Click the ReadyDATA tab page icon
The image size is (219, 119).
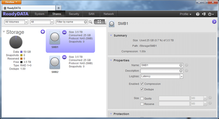click(x=5, y=8)
